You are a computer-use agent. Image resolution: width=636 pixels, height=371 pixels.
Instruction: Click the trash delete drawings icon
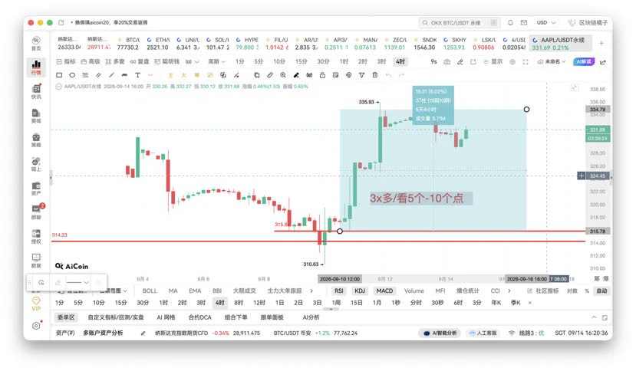[x=375, y=75]
